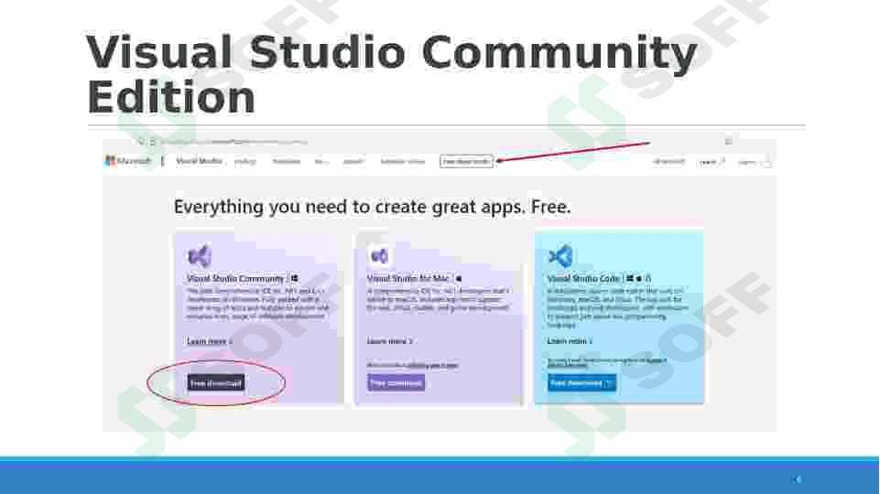Open the Subscriber Access navigation item
The width and height of the screenshot is (880, 494).
tap(402, 162)
